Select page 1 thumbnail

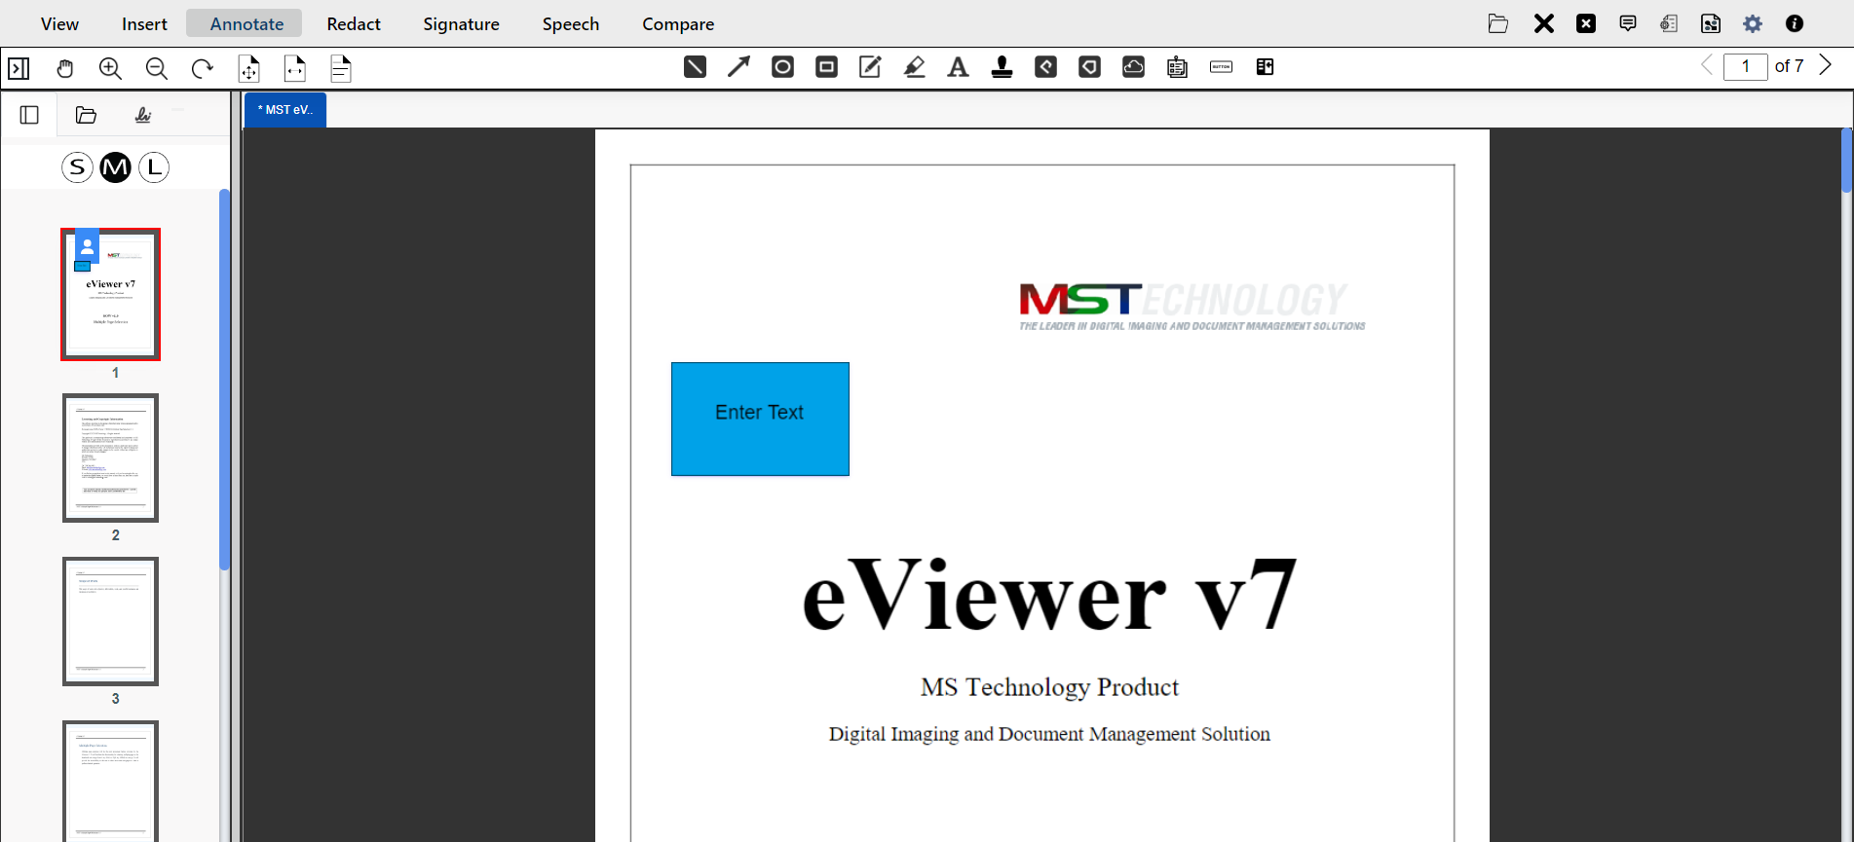point(110,295)
